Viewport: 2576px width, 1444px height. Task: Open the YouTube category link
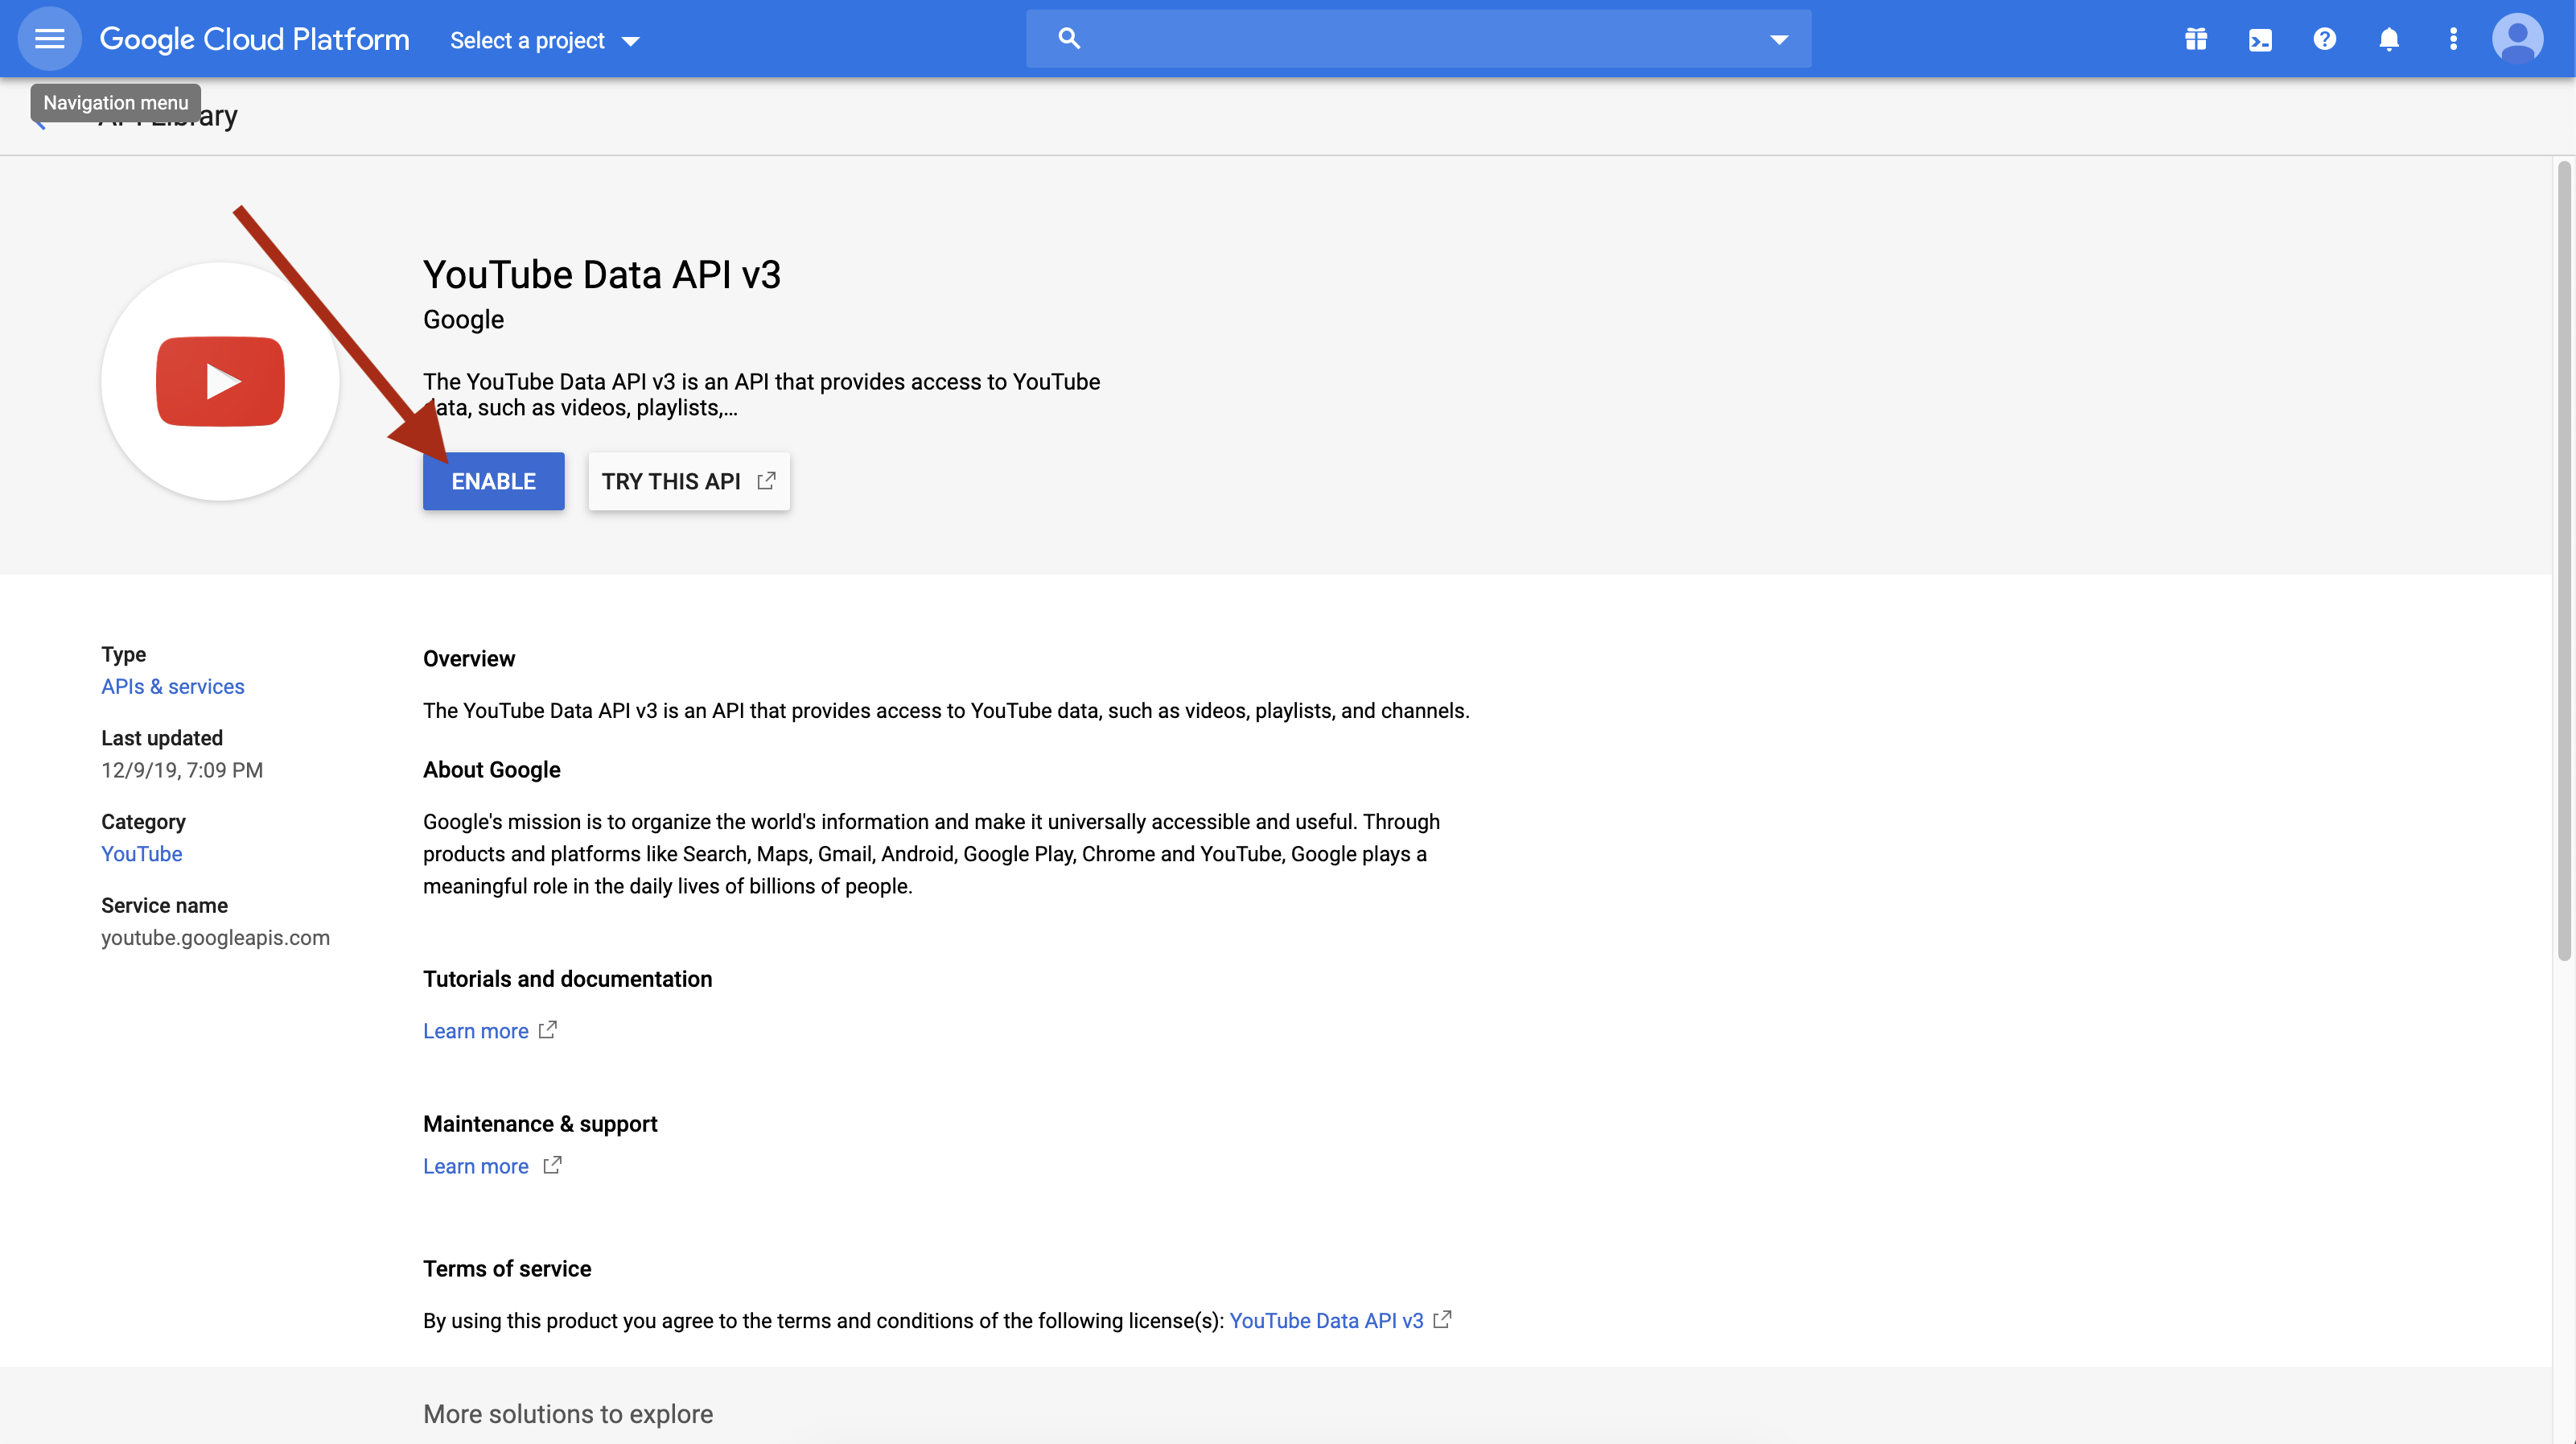[141, 853]
